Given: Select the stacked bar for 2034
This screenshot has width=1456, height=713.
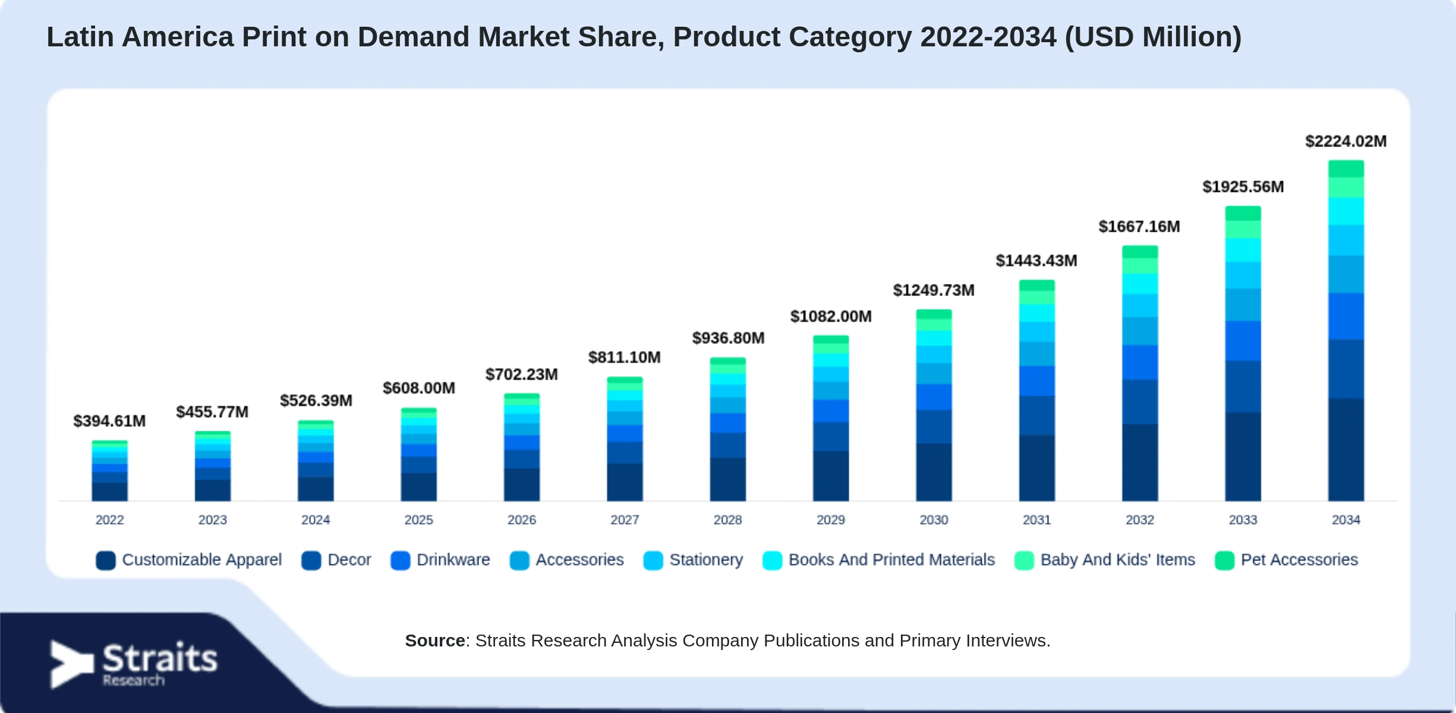Looking at the screenshot, I should tap(1346, 331).
